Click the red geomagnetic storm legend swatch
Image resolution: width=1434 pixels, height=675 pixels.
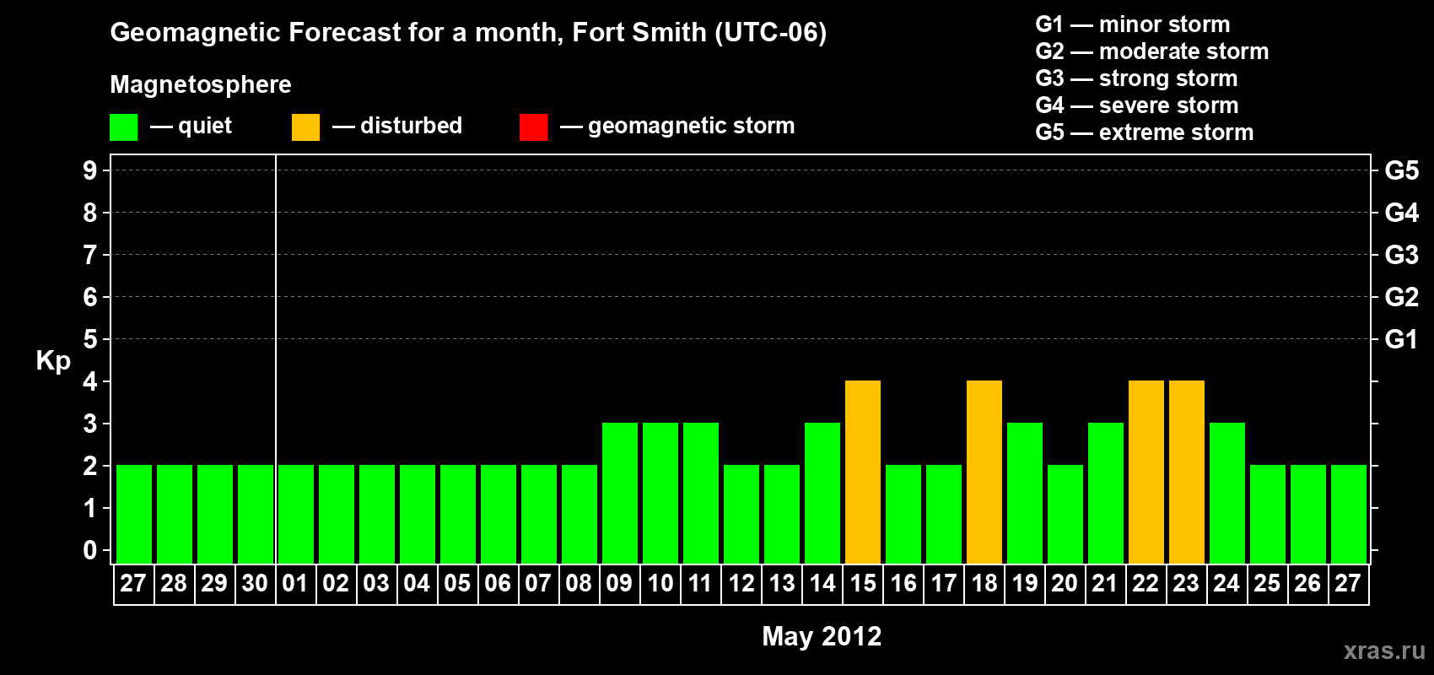click(533, 127)
